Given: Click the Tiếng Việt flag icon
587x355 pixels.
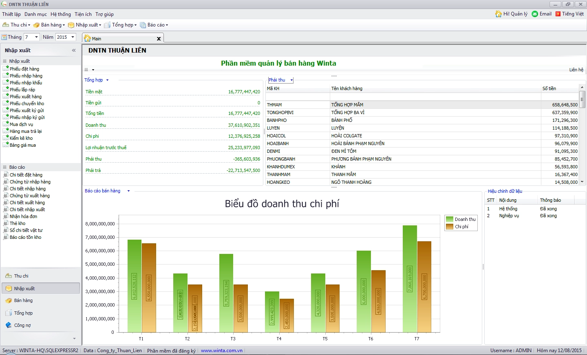Looking at the screenshot, I should 558,14.
